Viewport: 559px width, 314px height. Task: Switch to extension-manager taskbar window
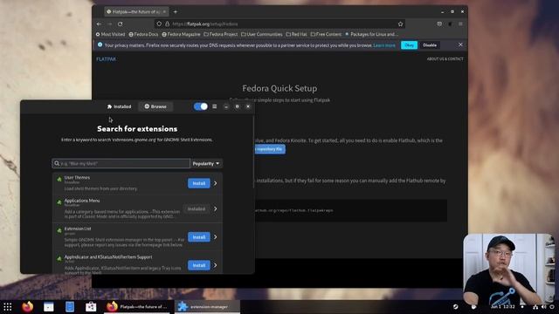click(208, 306)
